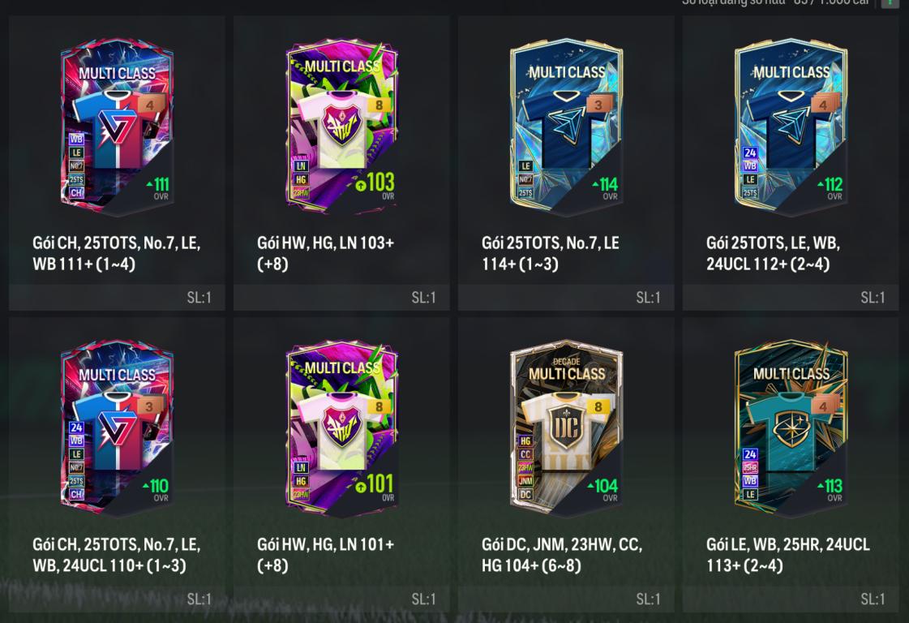Click the green icon at top right corner
Viewport: 909px width, 623px height.
point(890,3)
